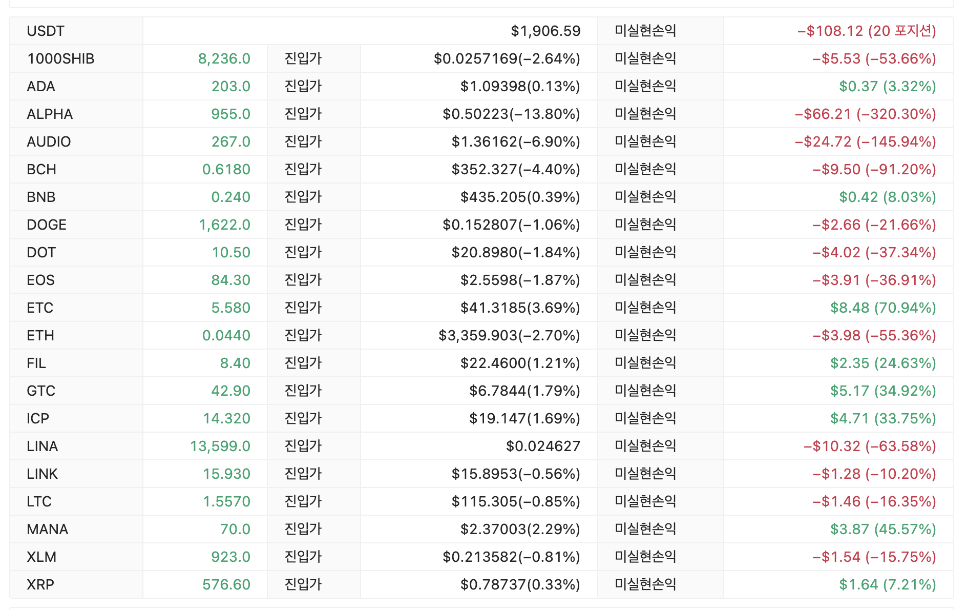
Task: Click LINA loss −$10.32 (−63.58%)
Action: point(870,446)
